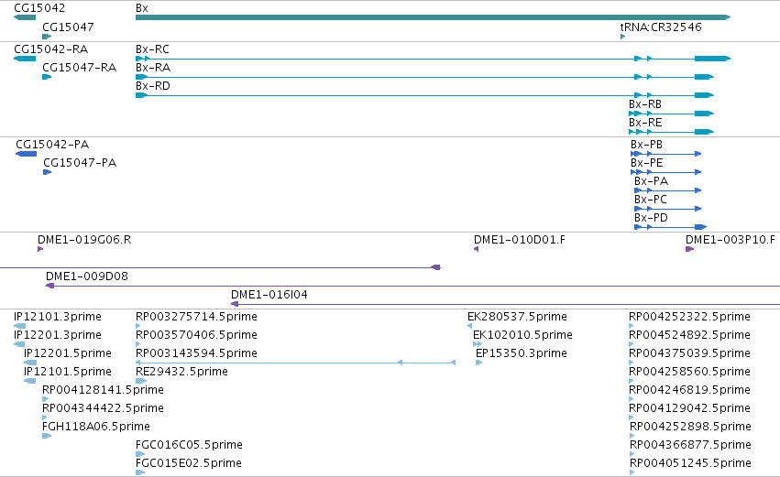Click the Bx-PC protein label
780x477 pixels.
pyautogui.click(x=651, y=200)
